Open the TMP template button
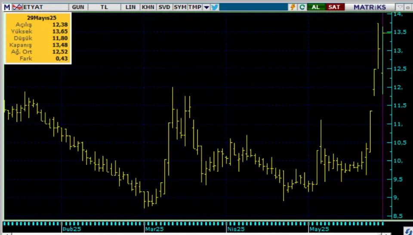The image size is (413, 235). [x=195, y=7]
